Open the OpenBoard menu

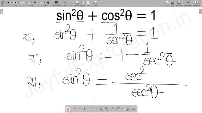coord(197,3)
